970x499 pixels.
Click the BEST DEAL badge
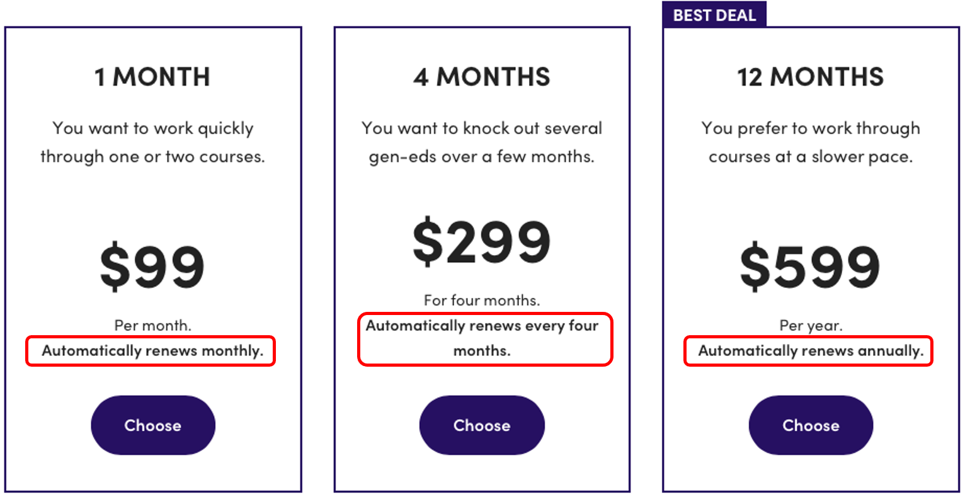click(x=714, y=15)
